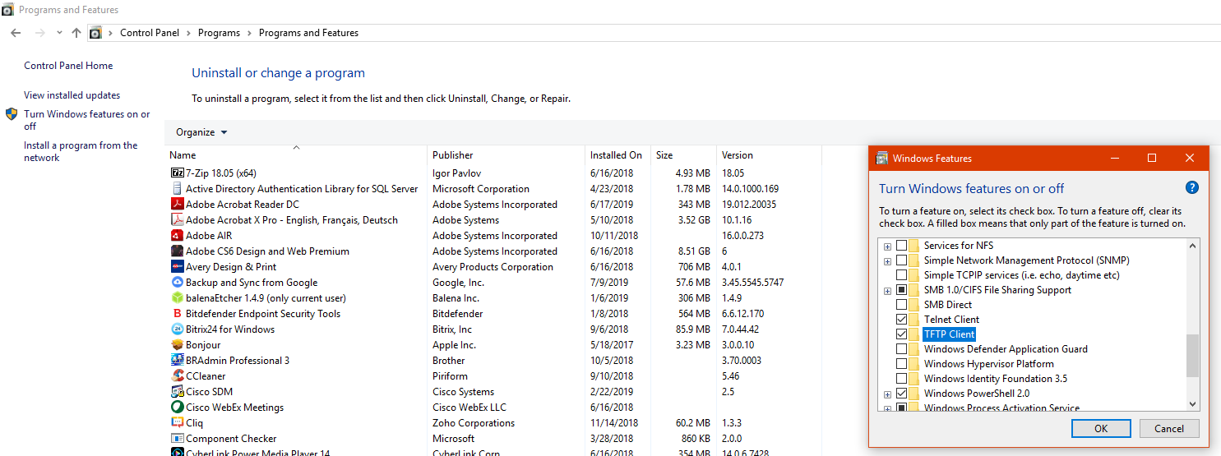Click the 7-Zip 18.05 program icon
This screenshot has width=1221, height=456.
pyautogui.click(x=177, y=173)
